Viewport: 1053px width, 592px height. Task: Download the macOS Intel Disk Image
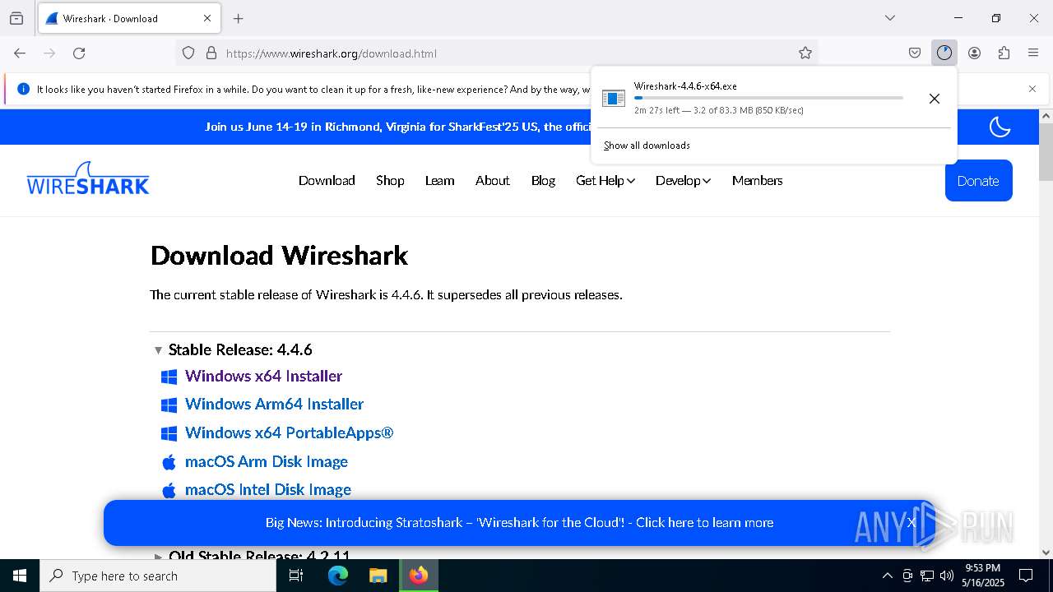pos(268,490)
